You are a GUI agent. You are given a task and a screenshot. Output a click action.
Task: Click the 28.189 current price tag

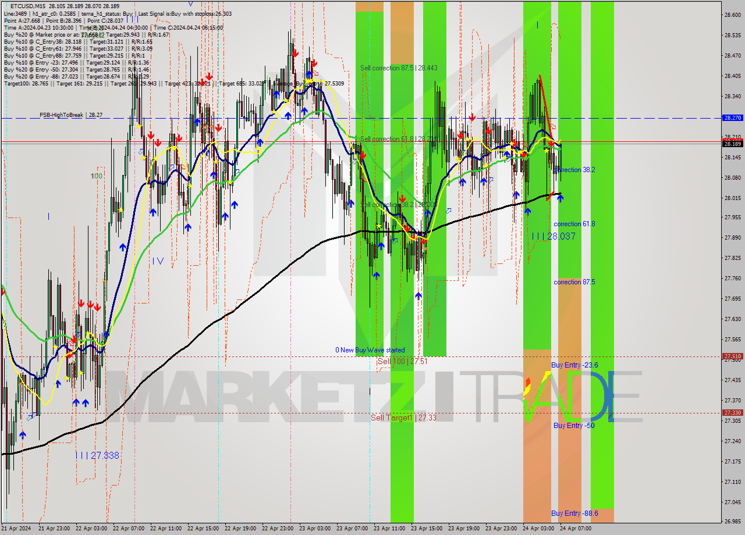(732, 144)
